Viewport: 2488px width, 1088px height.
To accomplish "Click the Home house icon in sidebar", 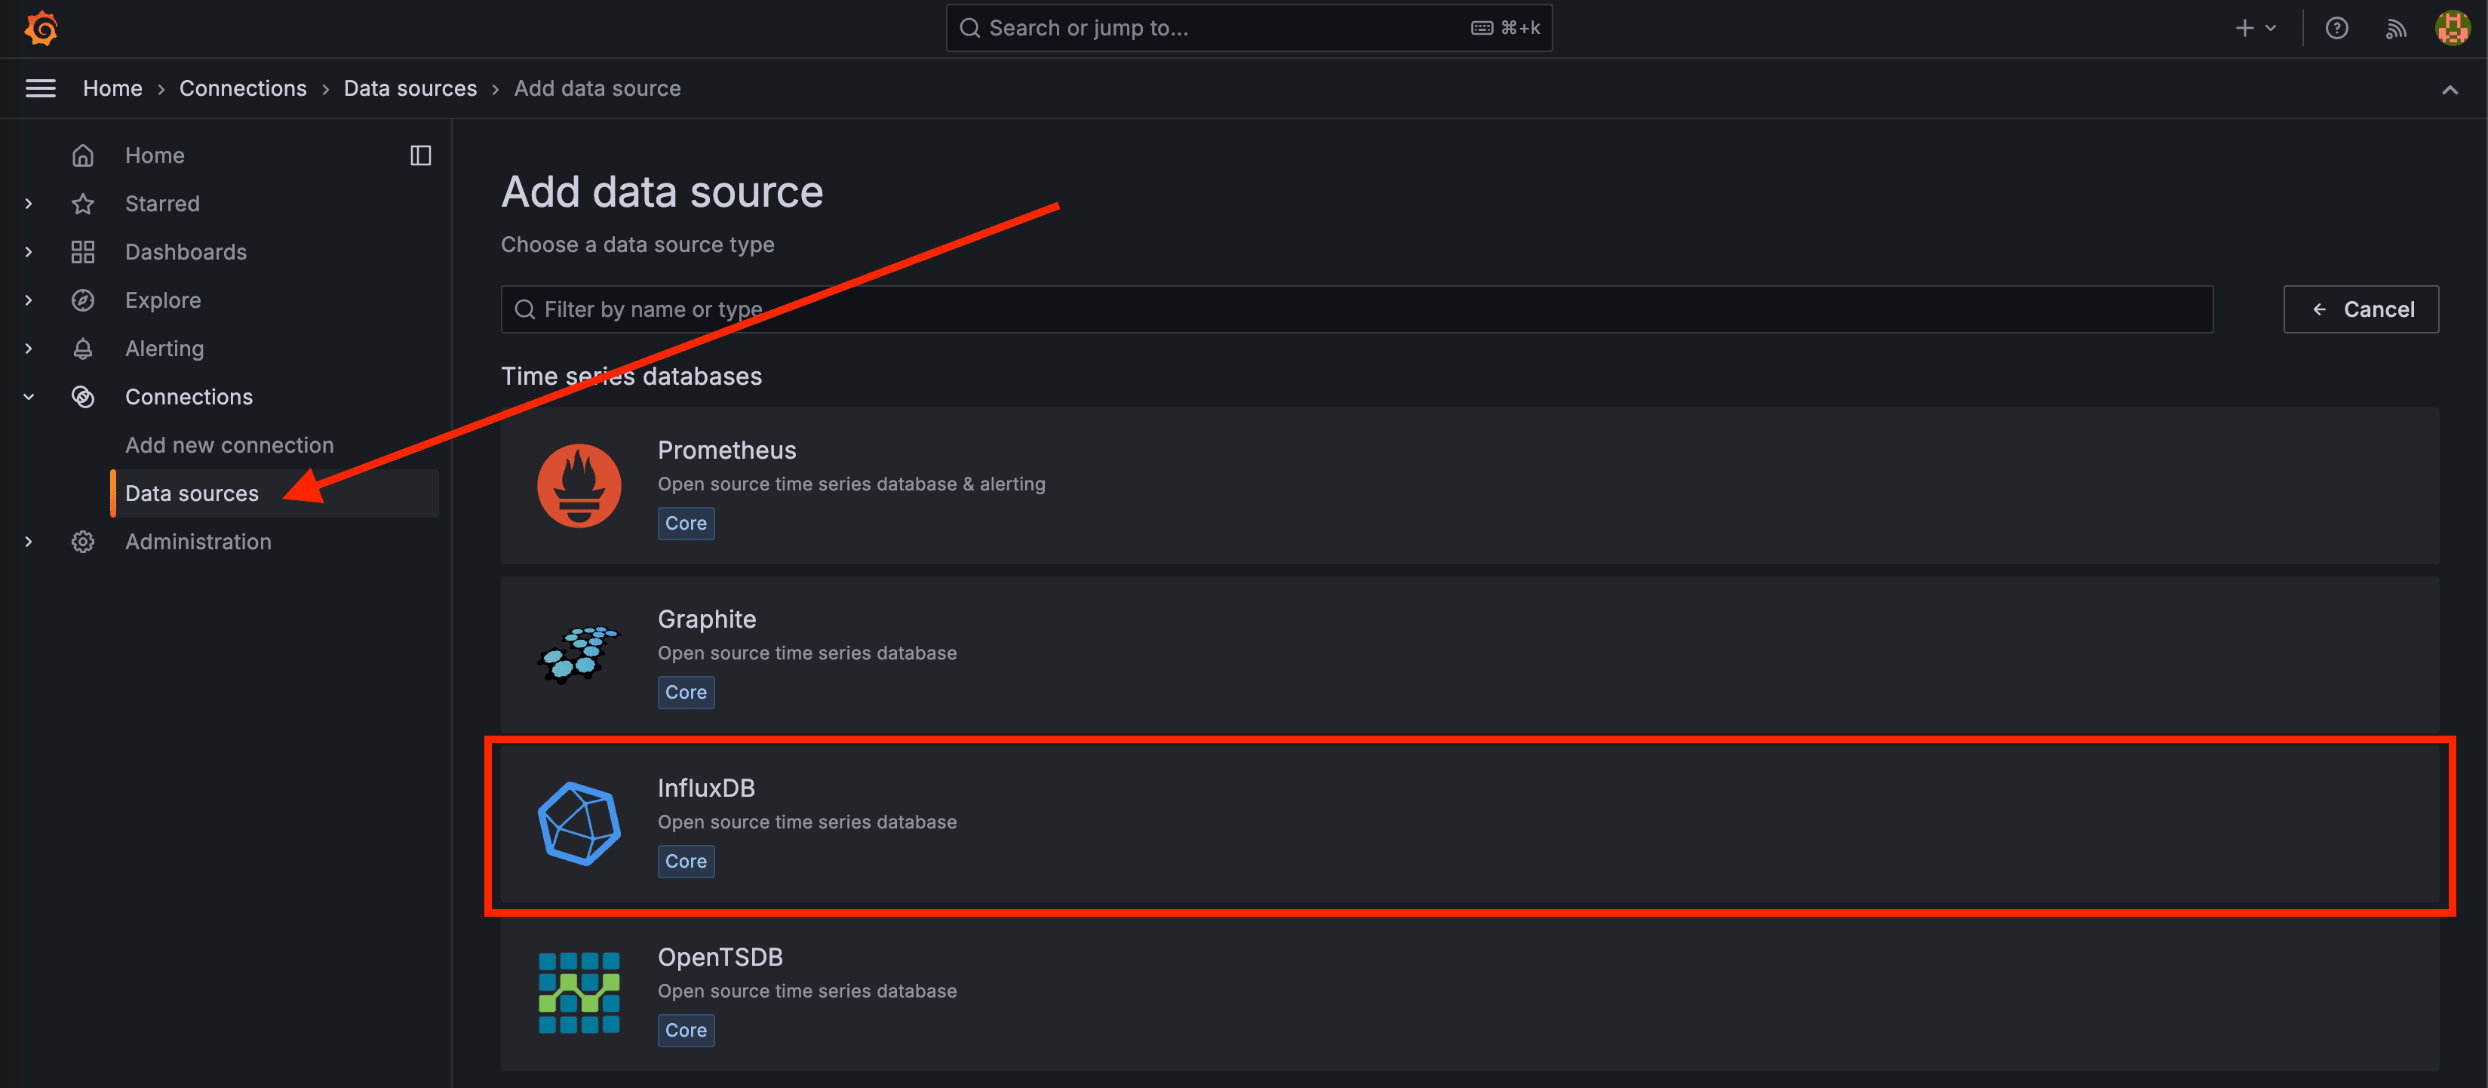I will (83, 155).
